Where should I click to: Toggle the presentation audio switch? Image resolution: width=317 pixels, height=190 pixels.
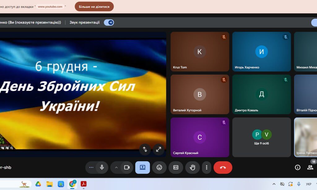tap(109, 23)
